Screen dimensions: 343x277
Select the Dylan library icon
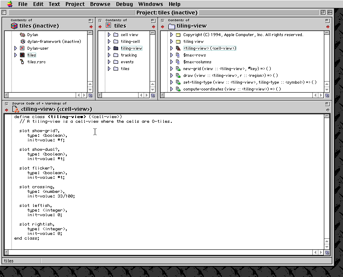pyautogui.click(x=22, y=34)
